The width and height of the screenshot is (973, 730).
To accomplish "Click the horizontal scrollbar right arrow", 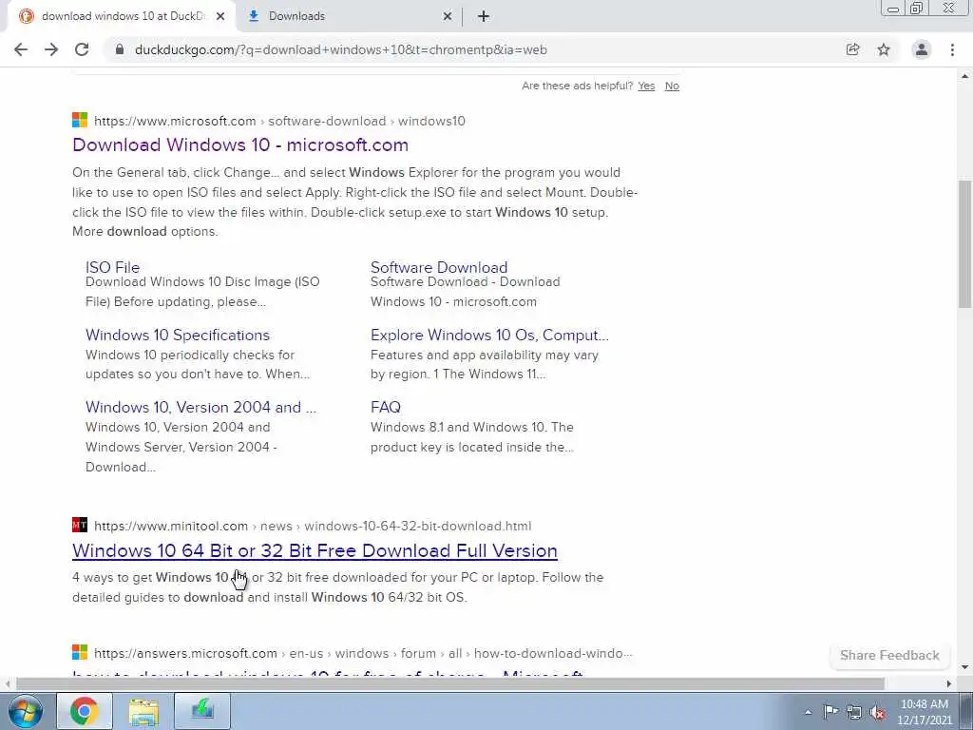I will tap(949, 683).
